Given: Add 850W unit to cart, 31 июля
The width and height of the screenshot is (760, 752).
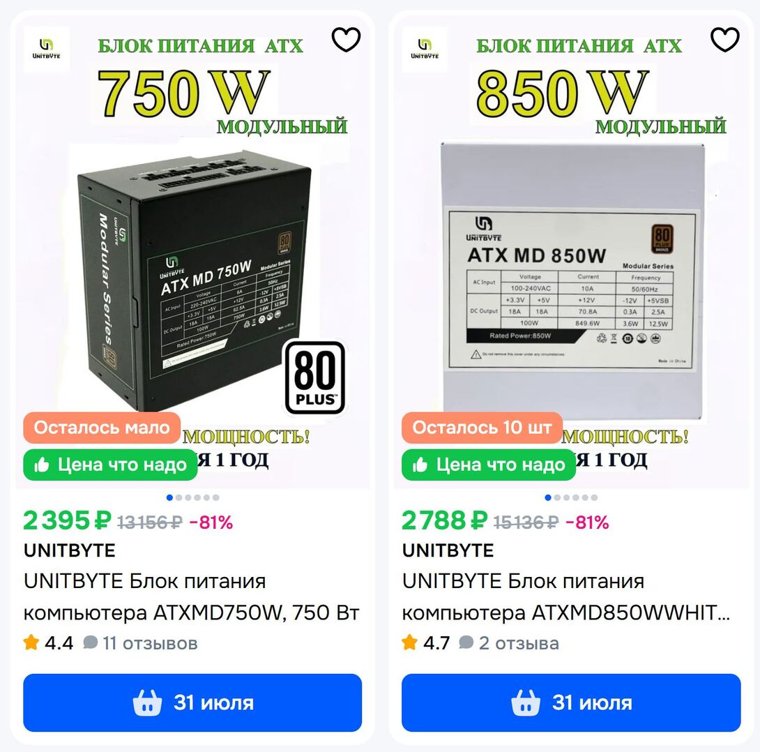Looking at the screenshot, I should [571, 702].
